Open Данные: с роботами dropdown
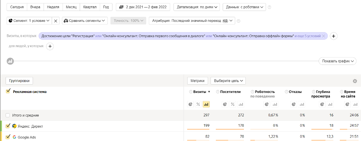The image size is (361, 141). click(x=244, y=7)
